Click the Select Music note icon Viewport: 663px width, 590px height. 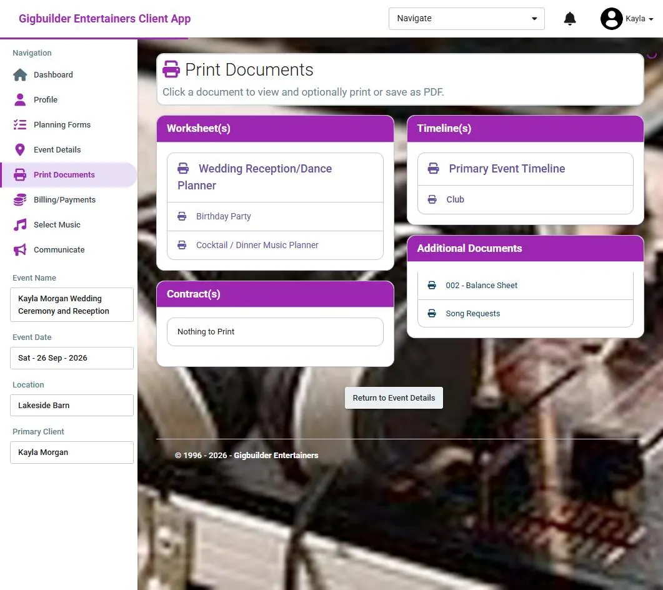pyautogui.click(x=20, y=224)
